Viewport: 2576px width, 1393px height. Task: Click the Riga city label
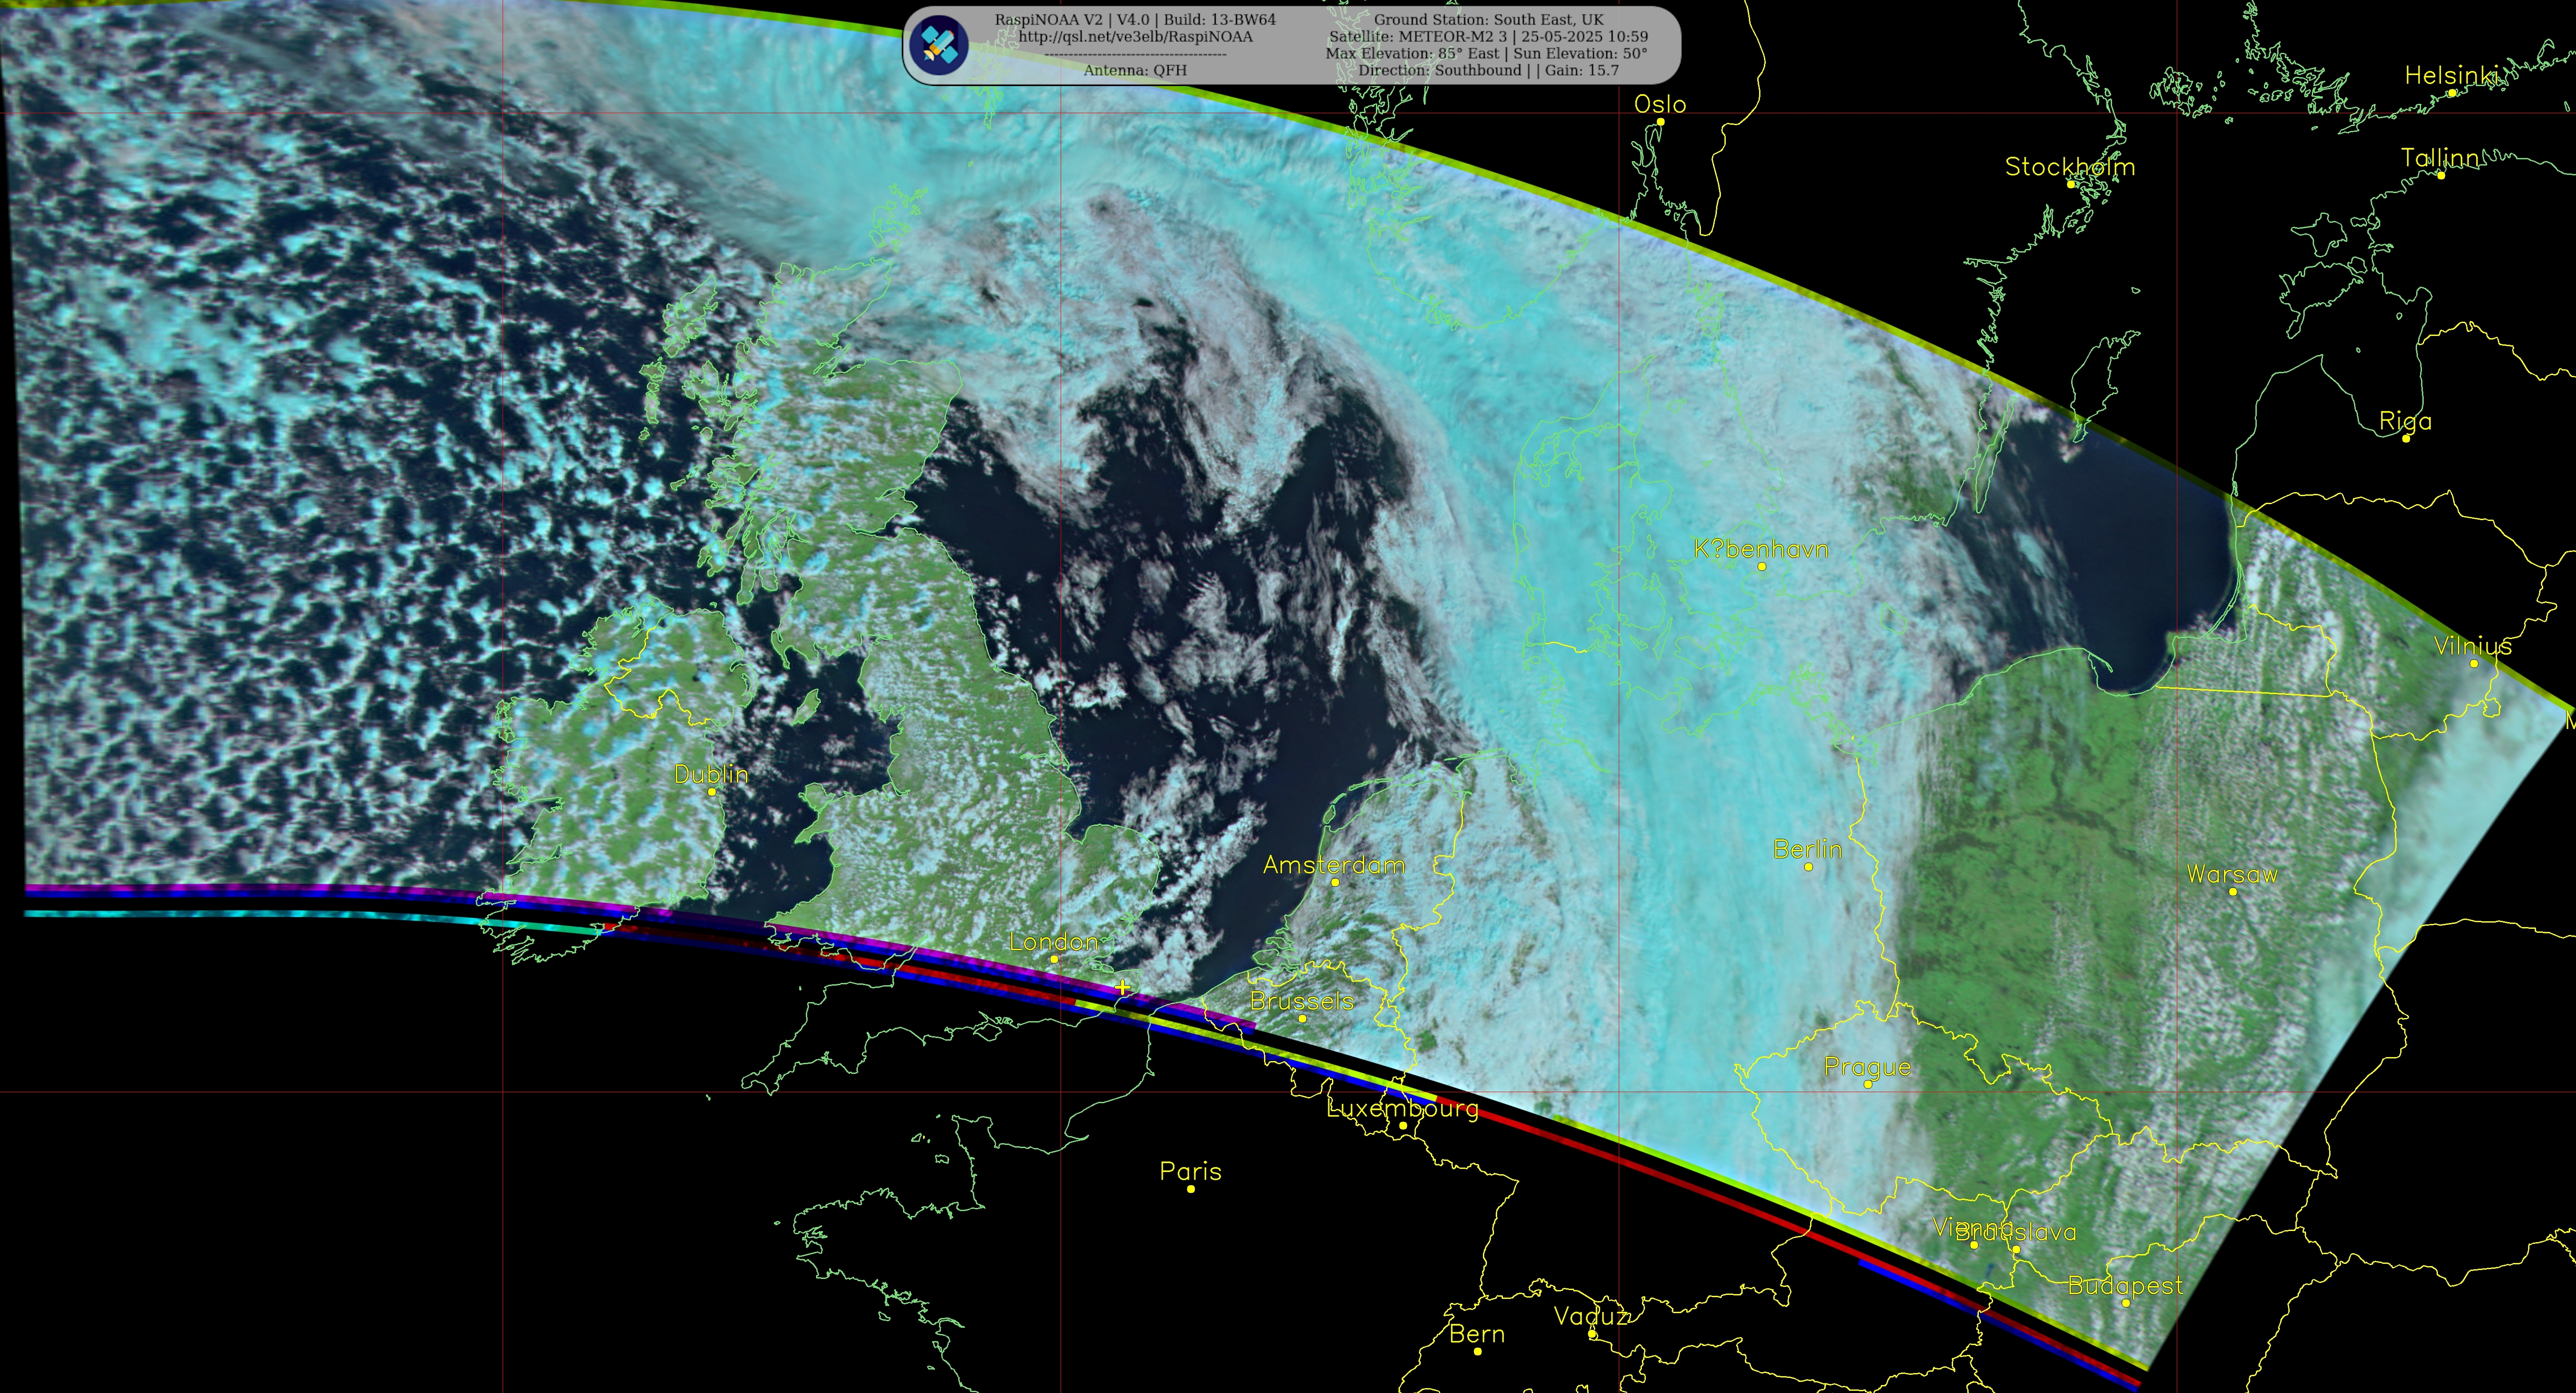tap(2405, 422)
